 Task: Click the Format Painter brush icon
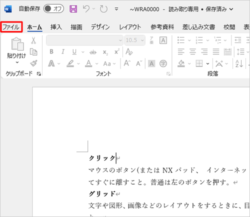pyautogui.click(x=33, y=63)
